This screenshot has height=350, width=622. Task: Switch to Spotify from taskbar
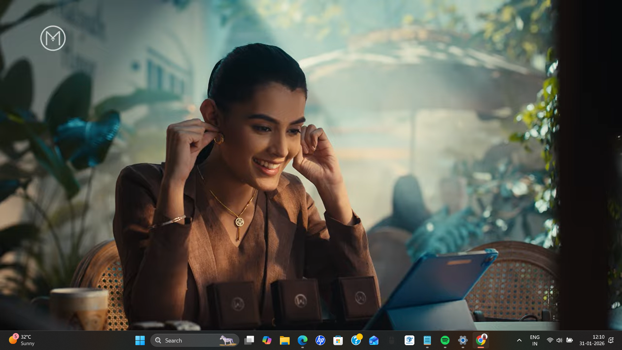pyautogui.click(x=445, y=340)
